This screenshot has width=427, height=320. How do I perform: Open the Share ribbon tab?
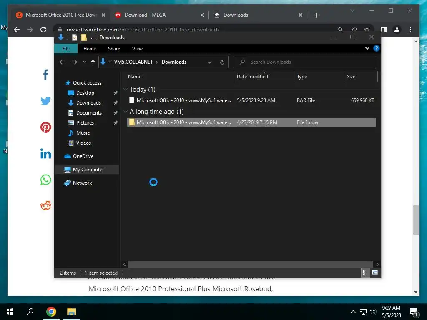tap(114, 49)
